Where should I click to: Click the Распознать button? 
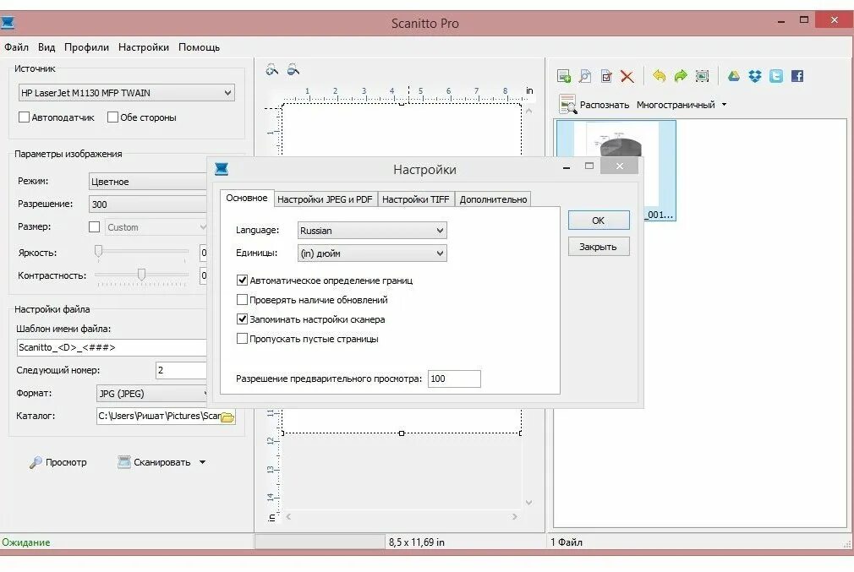[594, 105]
